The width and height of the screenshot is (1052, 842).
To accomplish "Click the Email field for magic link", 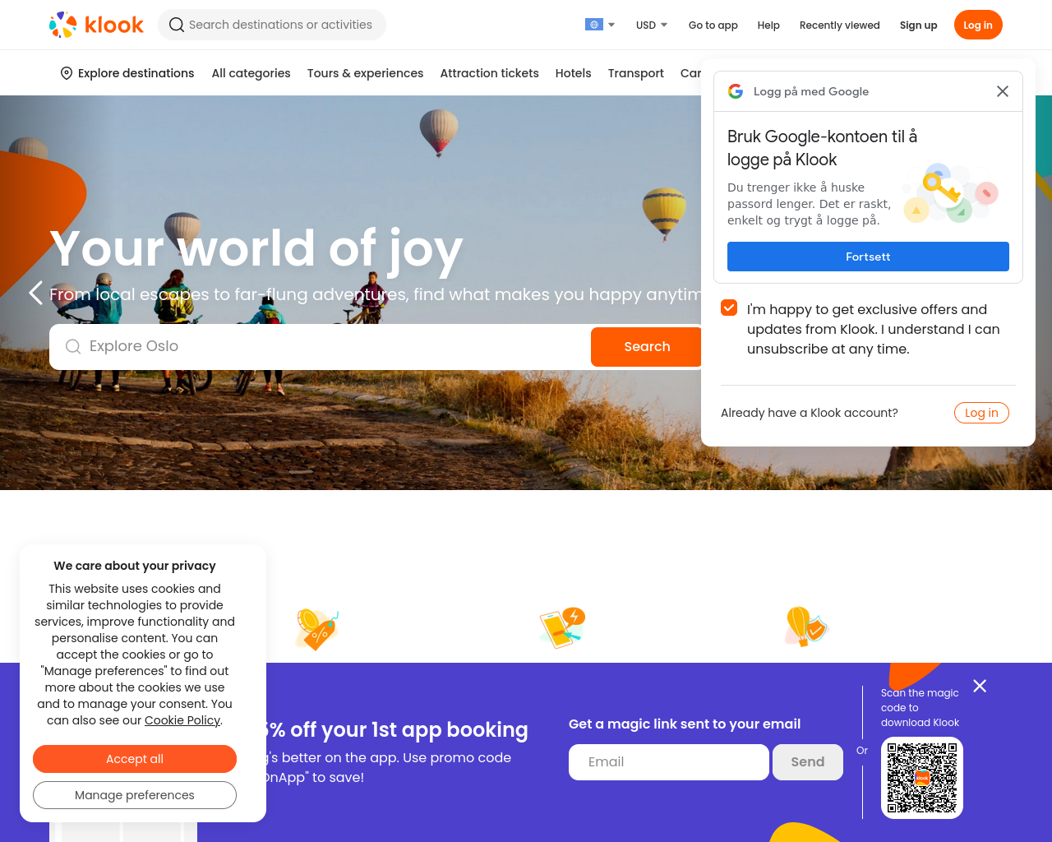I will pyautogui.click(x=669, y=762).
